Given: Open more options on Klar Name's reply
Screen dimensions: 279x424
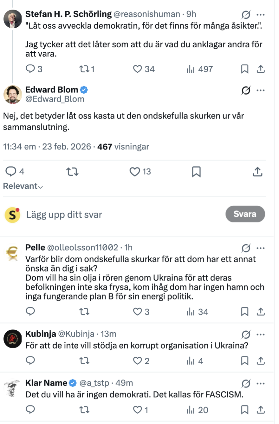Looking at the screenshot, I should click(260, 383).
